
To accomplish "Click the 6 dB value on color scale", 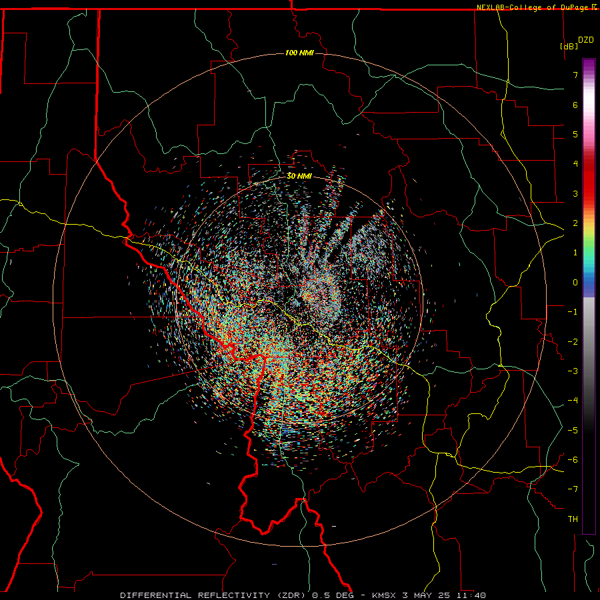I will (575, 105).
